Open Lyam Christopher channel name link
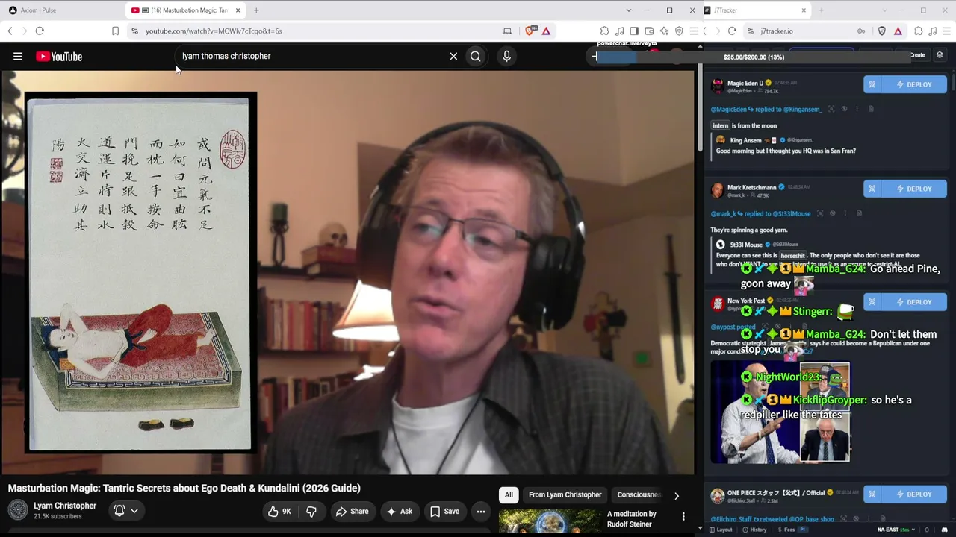The image size is (956, 537). pos(65,506)
